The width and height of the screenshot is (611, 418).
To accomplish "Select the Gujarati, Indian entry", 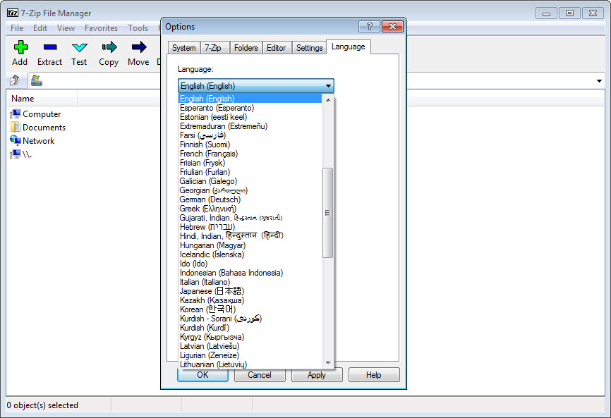I will pos(250,218).
